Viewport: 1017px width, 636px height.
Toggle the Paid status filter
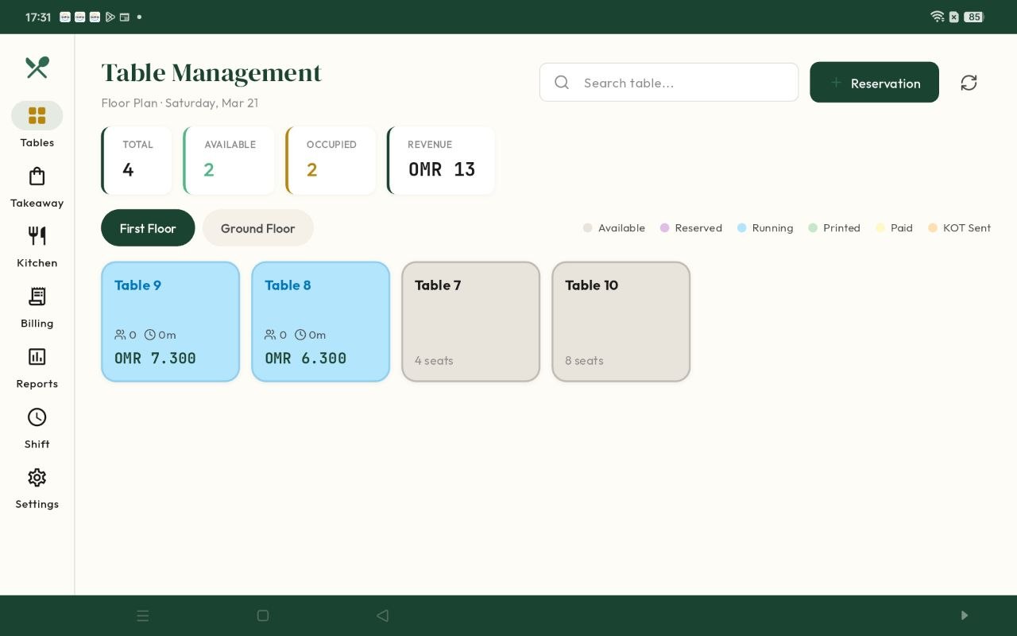point(880,228)
